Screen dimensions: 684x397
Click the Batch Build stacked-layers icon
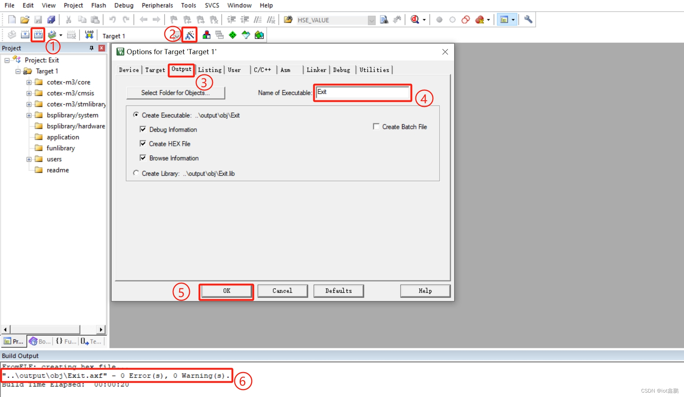[x=52, y=35]
